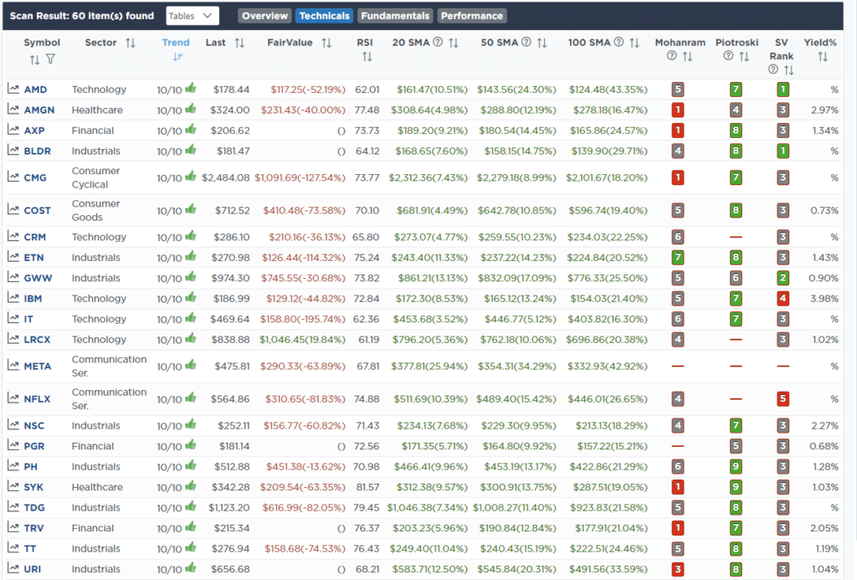The width and height of the screenshot is (857, 580).
Task: Open the TDG symbol link
Action: [34, 508]
